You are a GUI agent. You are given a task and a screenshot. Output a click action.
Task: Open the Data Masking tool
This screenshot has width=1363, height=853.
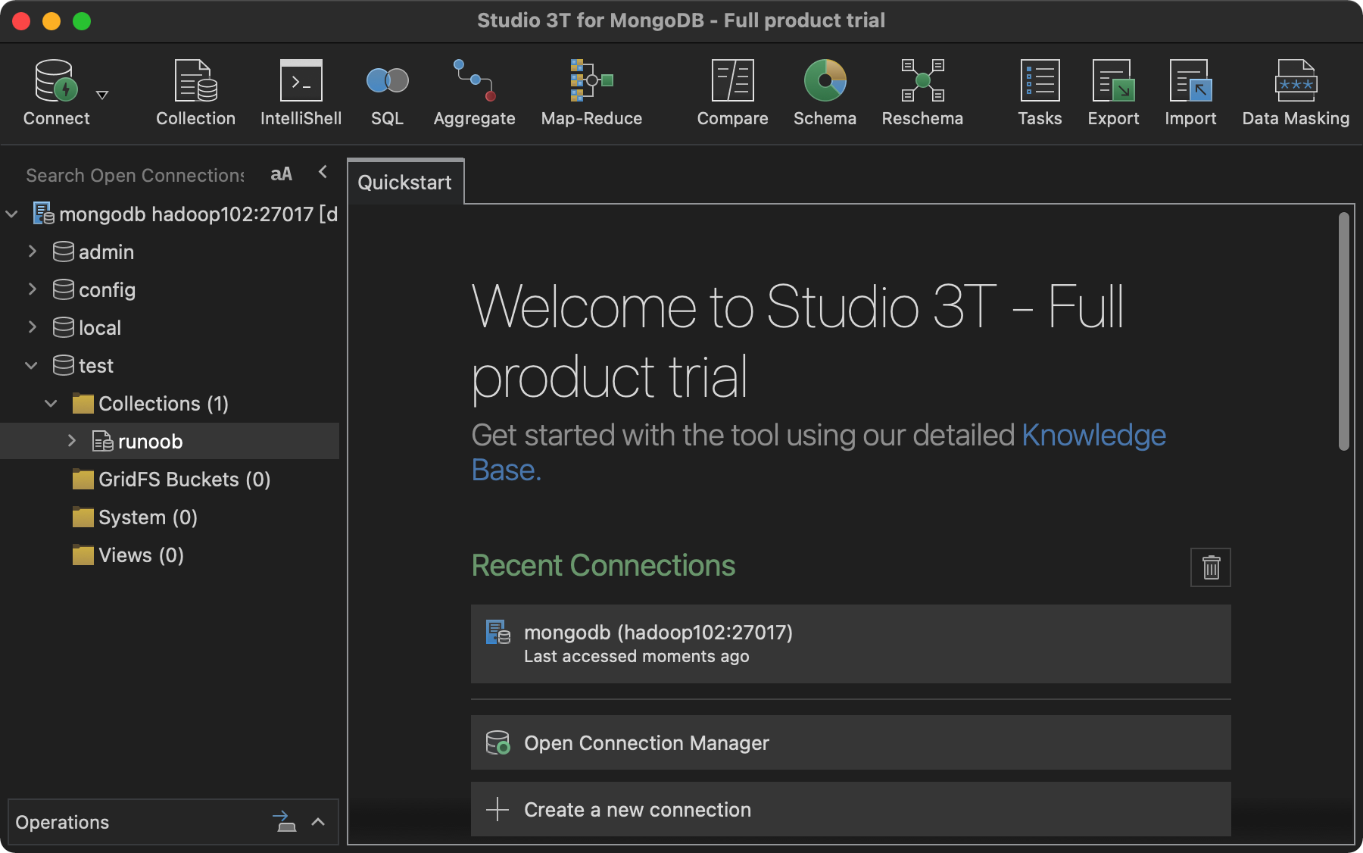(x=1296, y=92)
